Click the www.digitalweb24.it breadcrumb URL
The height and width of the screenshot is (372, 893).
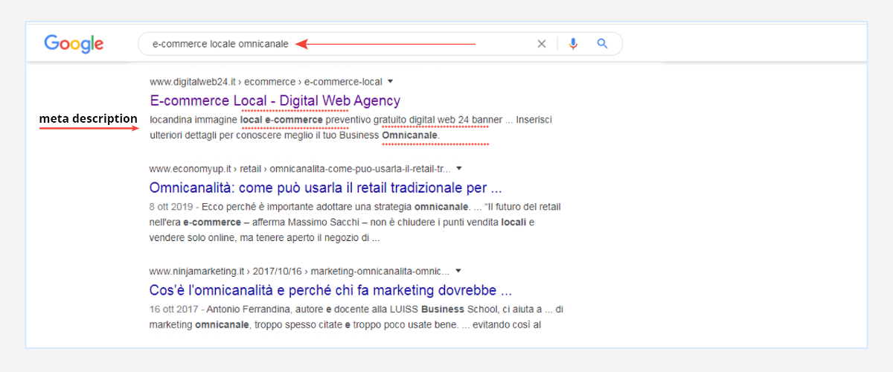point(266,81)
